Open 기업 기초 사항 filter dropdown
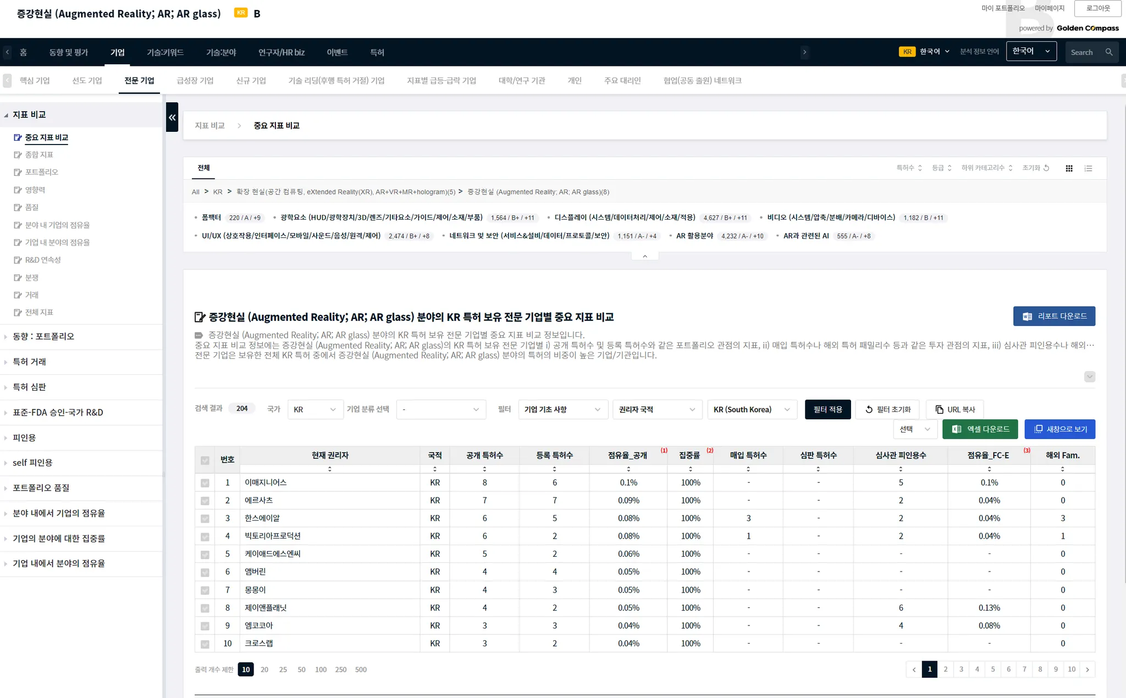 pos(562,409)
